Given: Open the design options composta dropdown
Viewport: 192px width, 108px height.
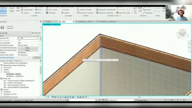Looking at the screenshot, I should pyautogui.click(x=133, y=100).
